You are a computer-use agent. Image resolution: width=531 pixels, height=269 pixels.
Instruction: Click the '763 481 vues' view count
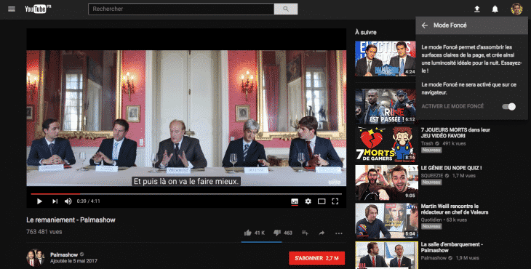pyautogui.click(x=44, y=232)
